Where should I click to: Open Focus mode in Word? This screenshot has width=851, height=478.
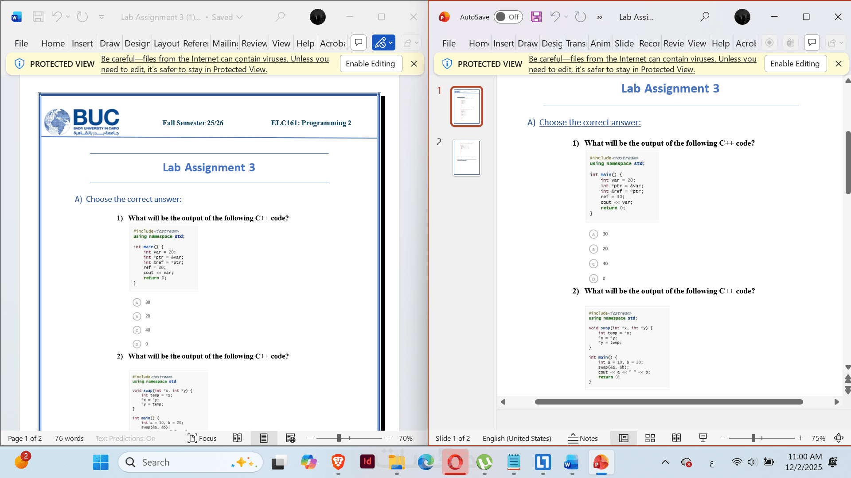click(202, 438)
